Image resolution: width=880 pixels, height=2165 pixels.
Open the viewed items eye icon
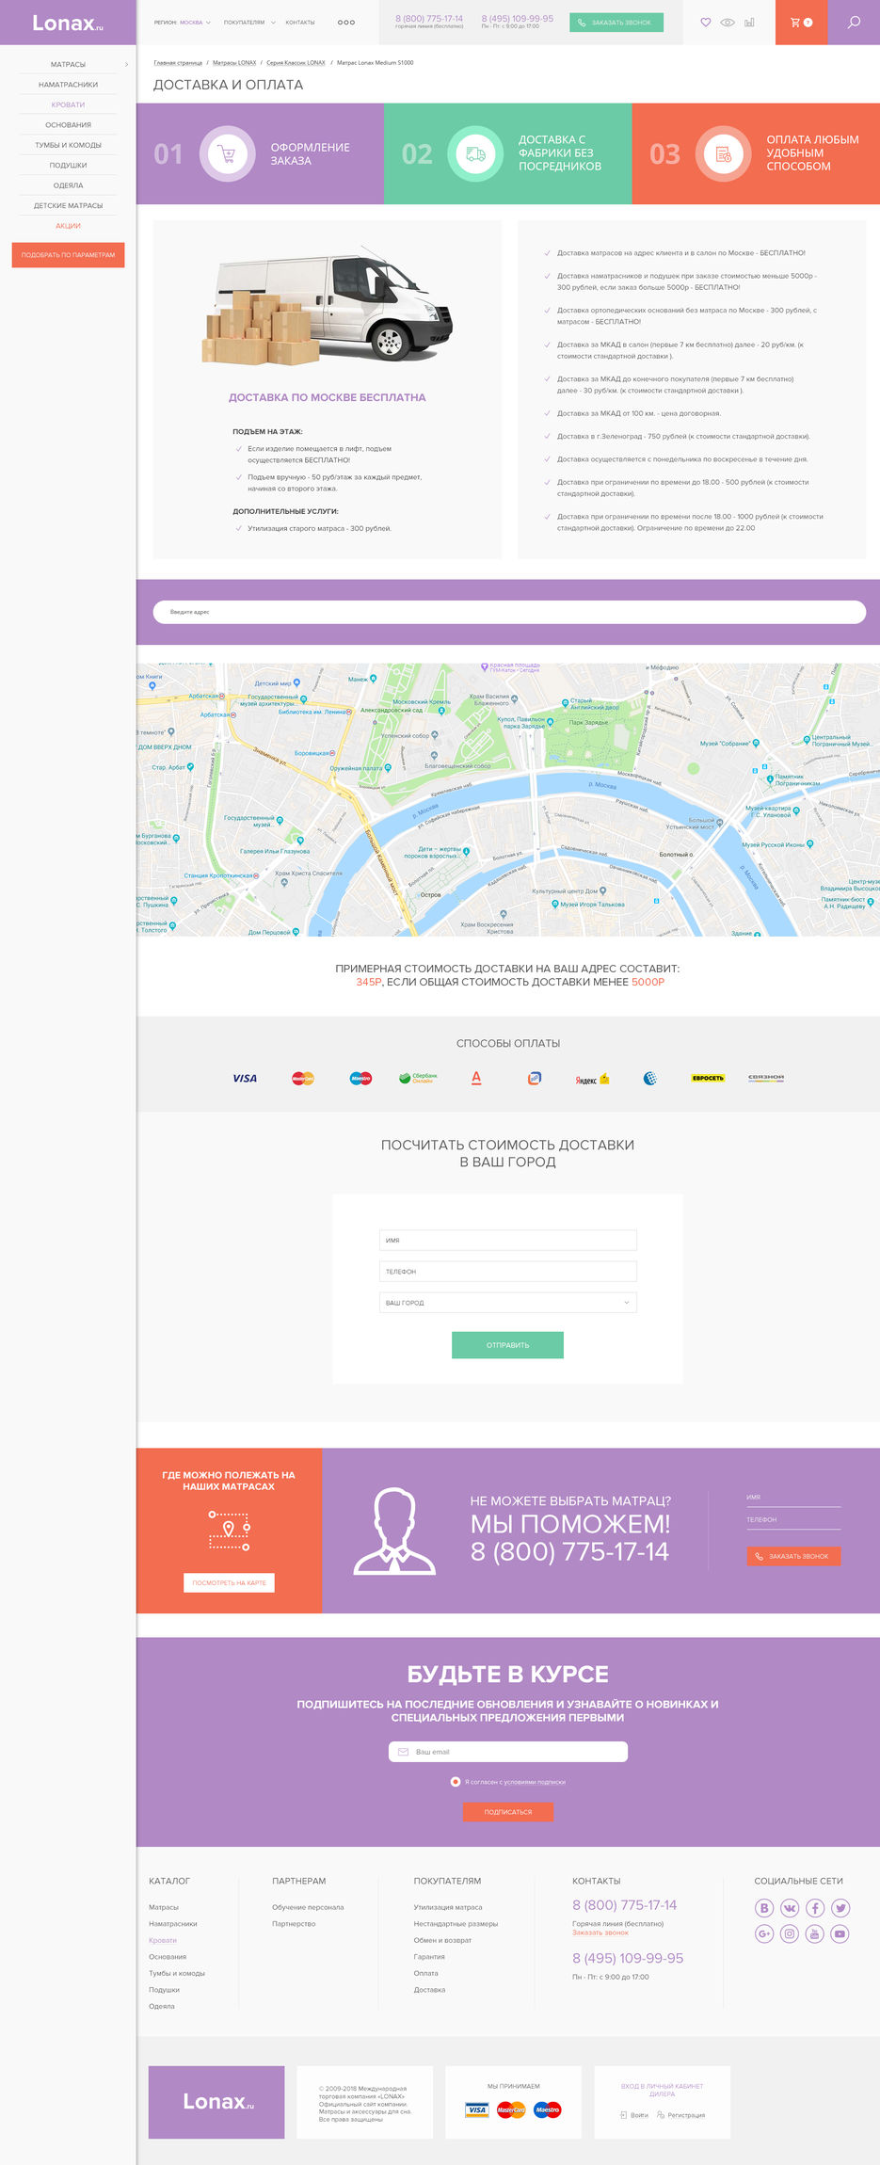pos(728,22)
